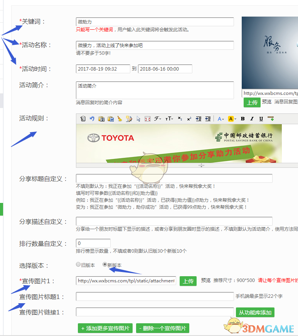Screen dimensions: 298x336
Task: Open the text color picker
Action: tap(221, 119)
